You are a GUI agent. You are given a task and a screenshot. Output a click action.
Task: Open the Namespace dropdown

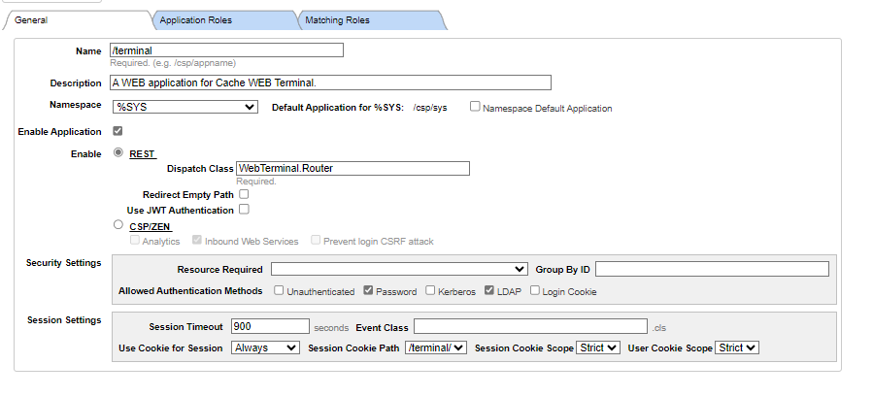pos(185,107)
